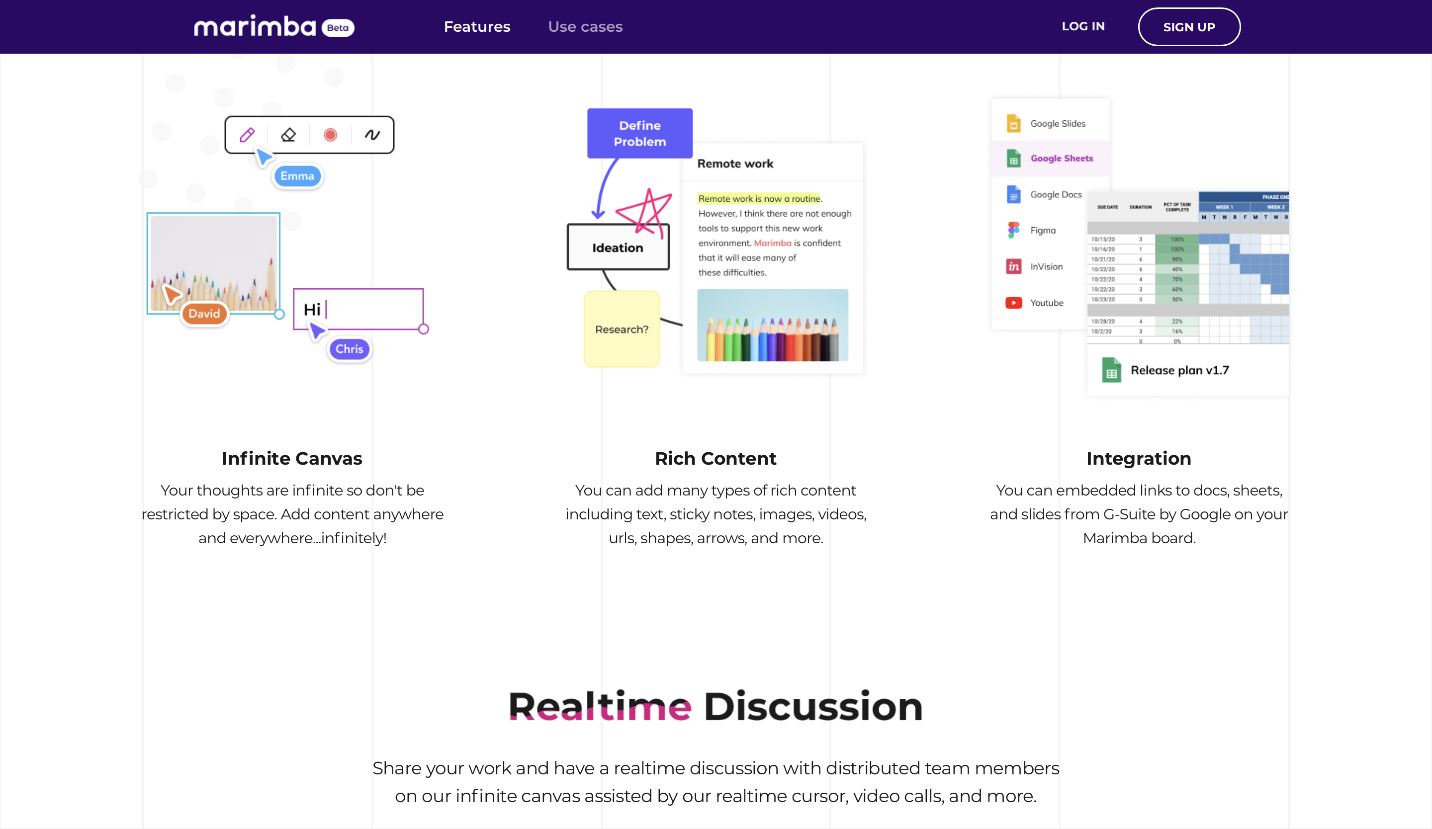
Task: Select Google Sheets in integration list
Action: point(1061,159)
